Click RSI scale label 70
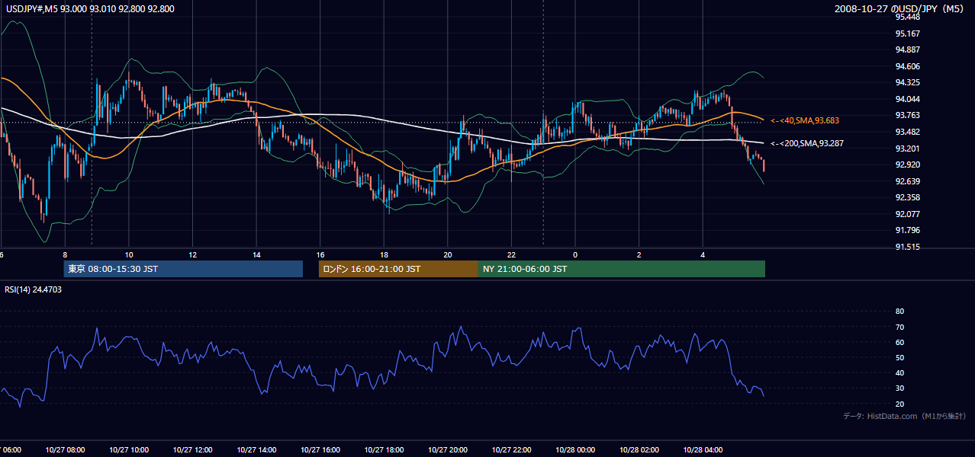 pos(899,327)
